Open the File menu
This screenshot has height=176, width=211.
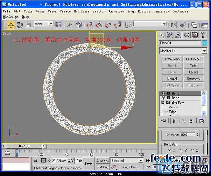7,11
